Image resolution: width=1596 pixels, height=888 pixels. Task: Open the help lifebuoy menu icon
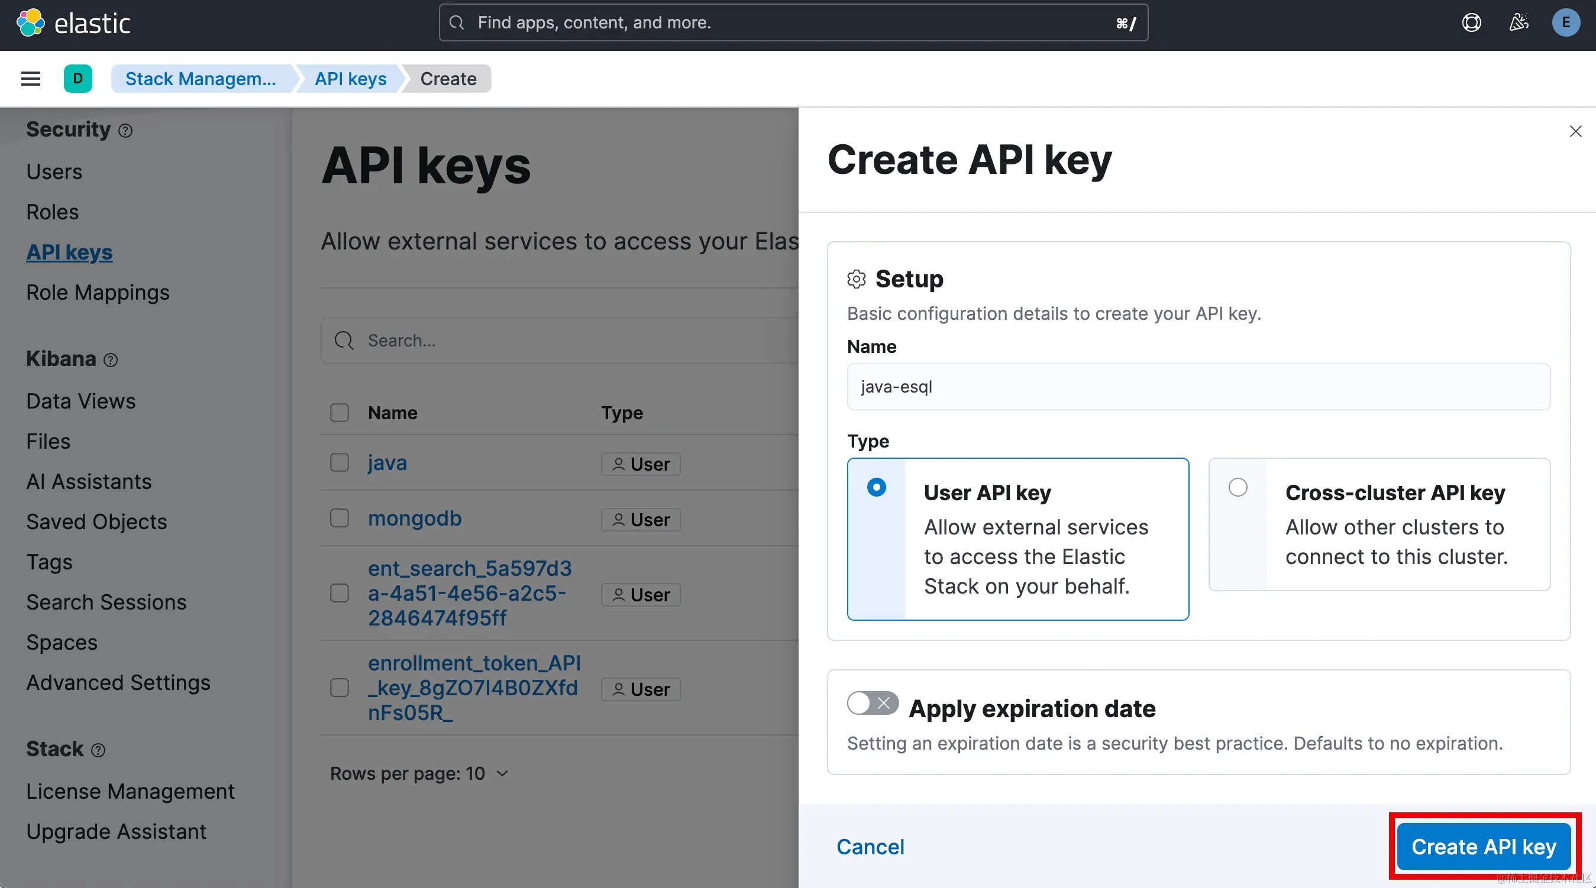[1471, 23]
